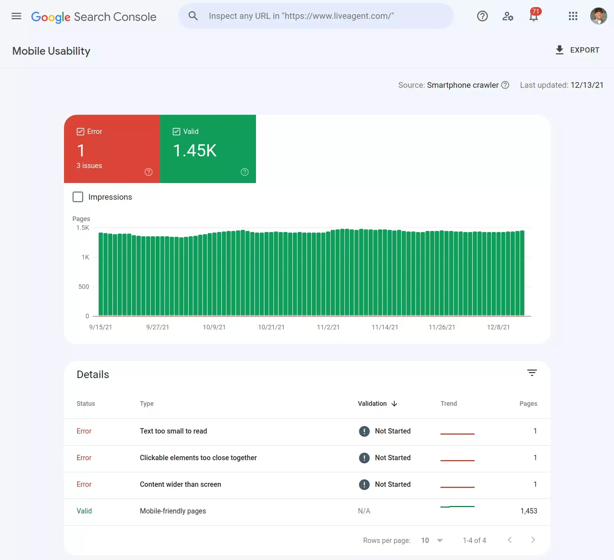Uncheck the Valid status box
The height and width of the screenshot is (560, 614).
tap(176, 131)
